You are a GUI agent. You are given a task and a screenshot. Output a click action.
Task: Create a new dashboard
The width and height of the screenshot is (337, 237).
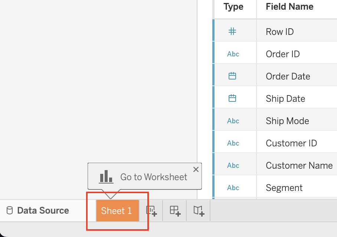pyautogui.click(x=174, y=211)
